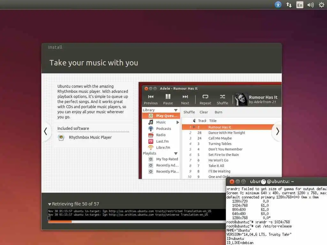Collapse the Retrieving file details expander
Viewport: 327px width, 245px height.
(49, 204)
